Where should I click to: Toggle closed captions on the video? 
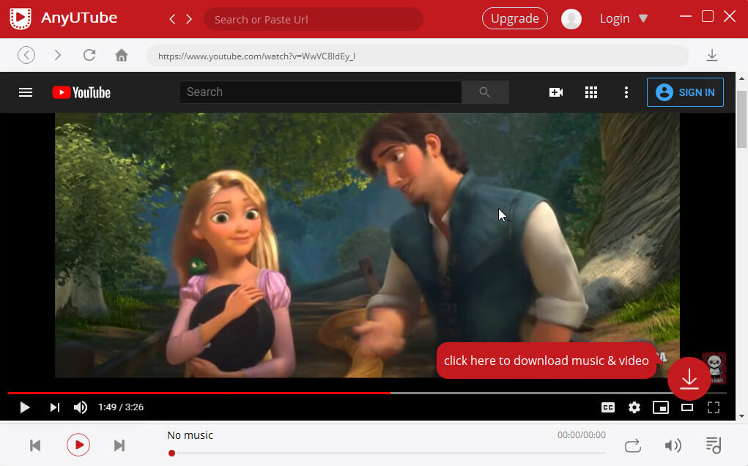(x=608, y=407)
